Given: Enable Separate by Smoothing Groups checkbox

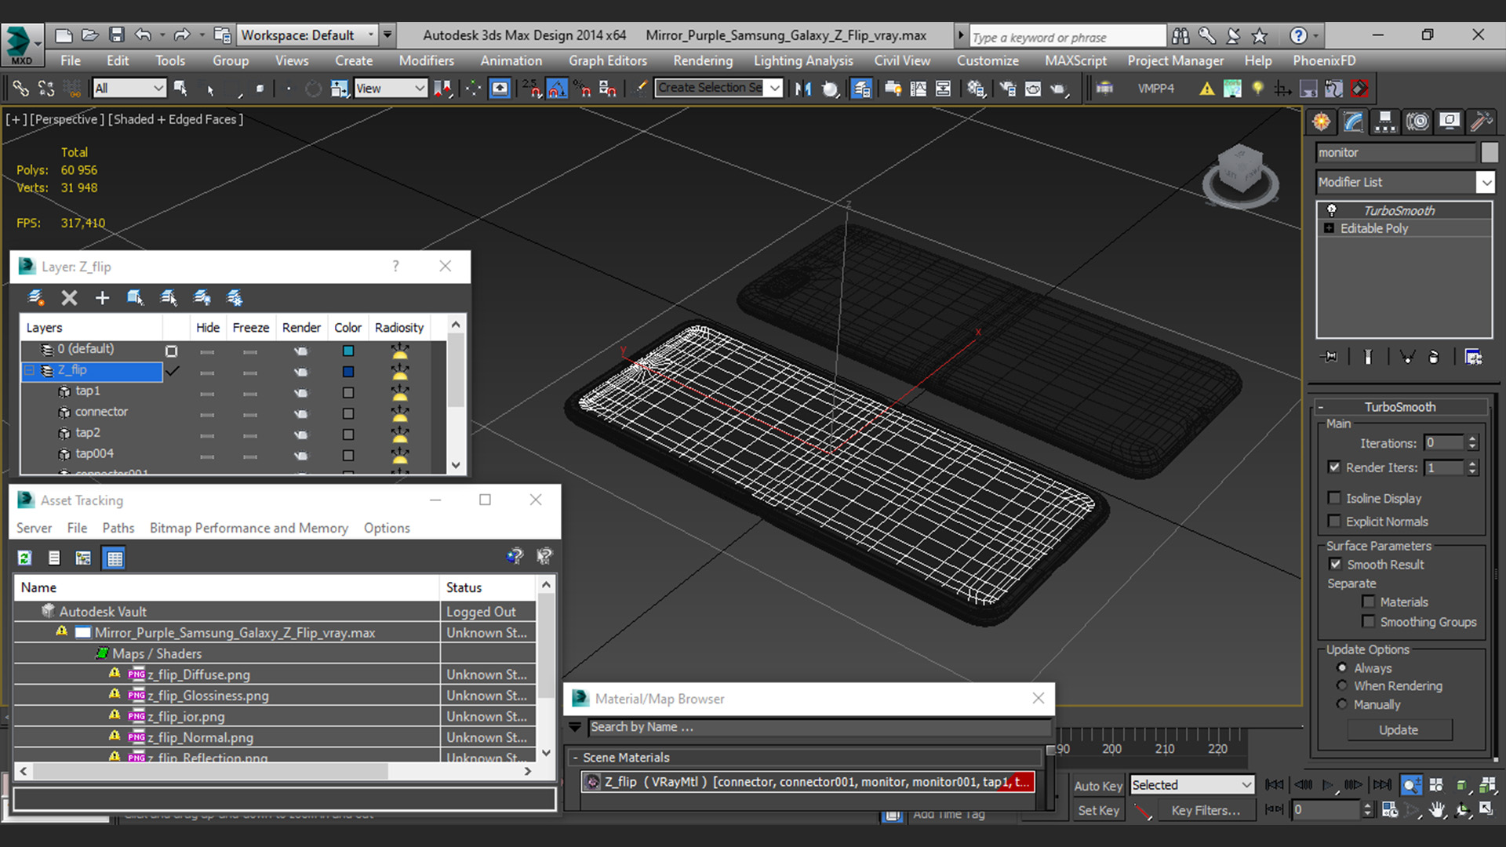Looking at the screenshot, I should [1369, 621].
